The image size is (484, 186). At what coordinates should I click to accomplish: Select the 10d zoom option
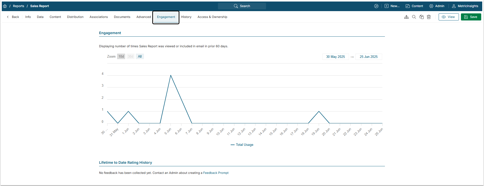click(121, 56)
